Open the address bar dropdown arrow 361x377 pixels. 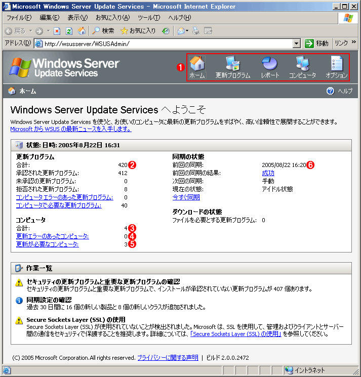click(x=297, y=44)
